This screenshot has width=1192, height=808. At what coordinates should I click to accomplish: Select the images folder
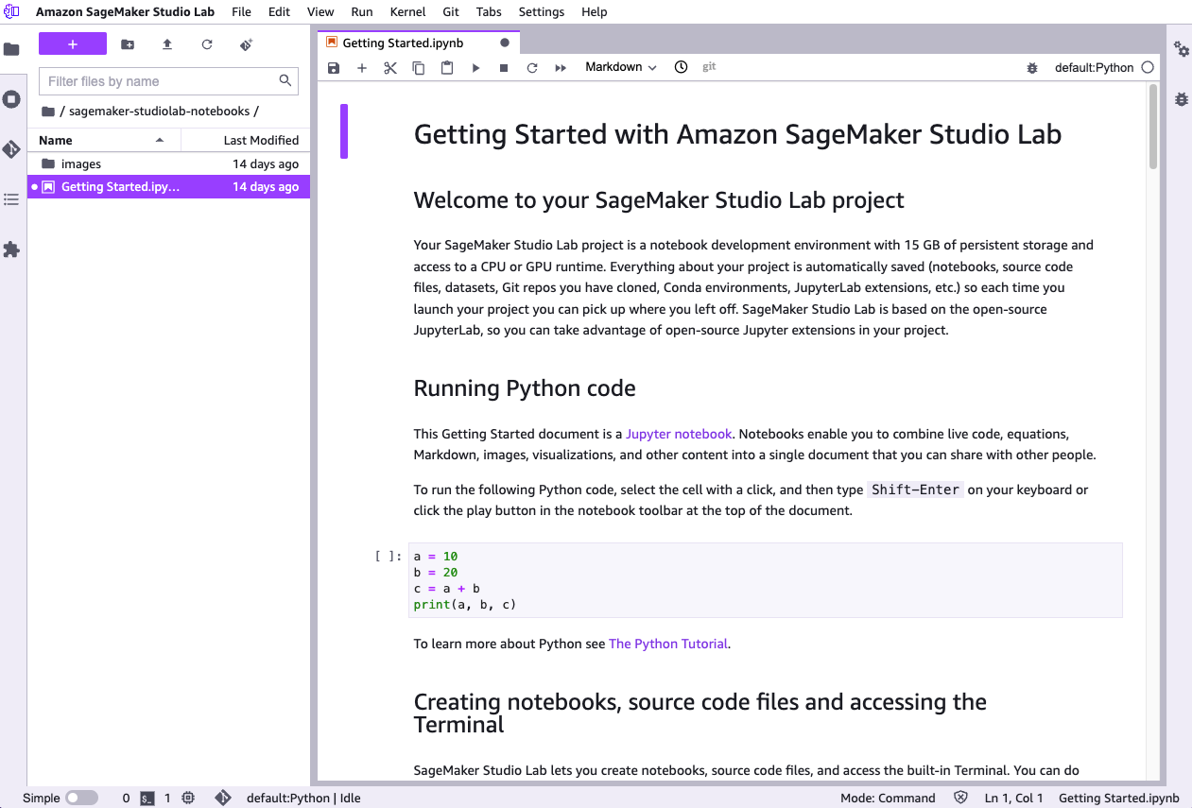click(168, 163)
